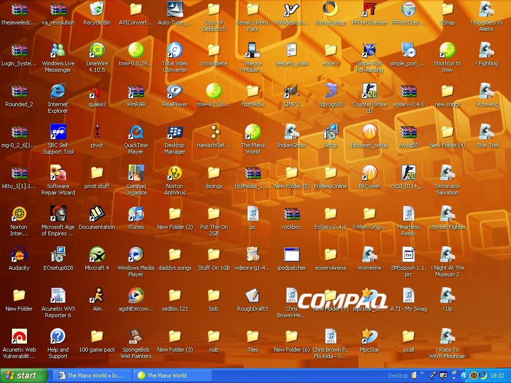
Task: Select the quake3 shortcut icon
Action: coord(97,91)
